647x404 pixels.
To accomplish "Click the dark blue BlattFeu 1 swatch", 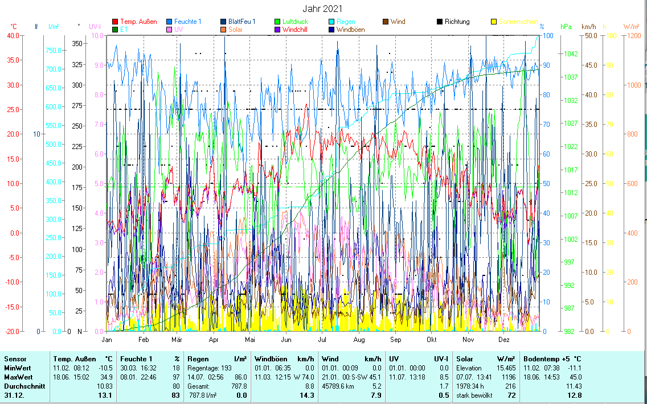I will click(223, 22).
